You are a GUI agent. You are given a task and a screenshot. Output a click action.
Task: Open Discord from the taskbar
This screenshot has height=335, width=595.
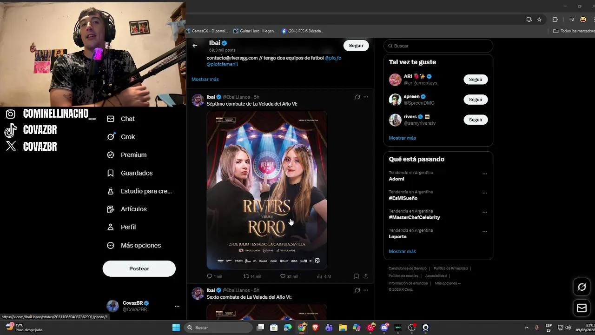pos(384,328)
